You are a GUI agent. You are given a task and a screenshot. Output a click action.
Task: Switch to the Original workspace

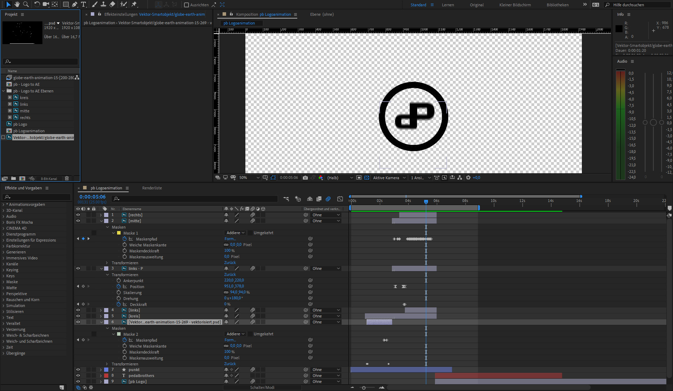(x=477, y=5)
